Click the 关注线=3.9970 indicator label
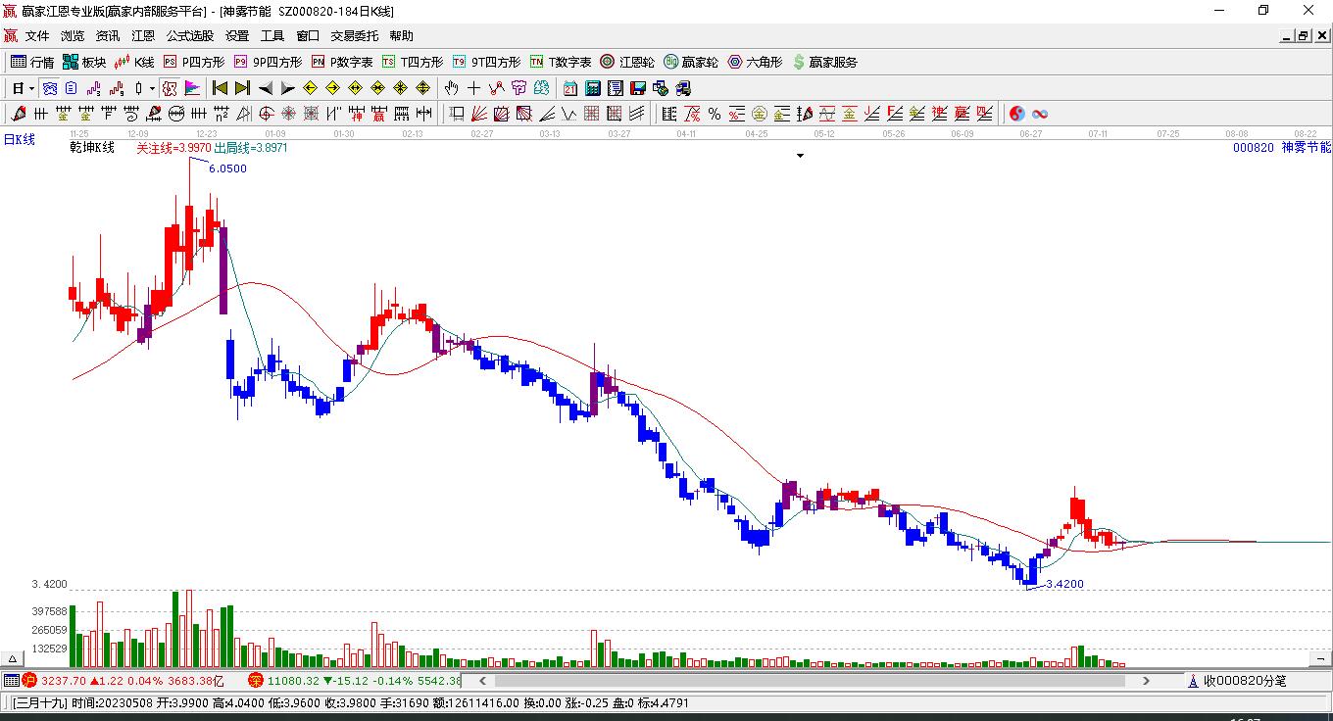 [173, 148]
